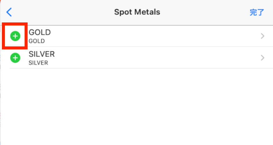This screenshot has height=145, width=273.
Task: Open GOLD details via its right chevron
Action: (263, 36)
